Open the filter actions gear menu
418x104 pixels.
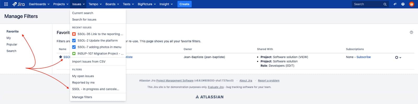point(398,57)
